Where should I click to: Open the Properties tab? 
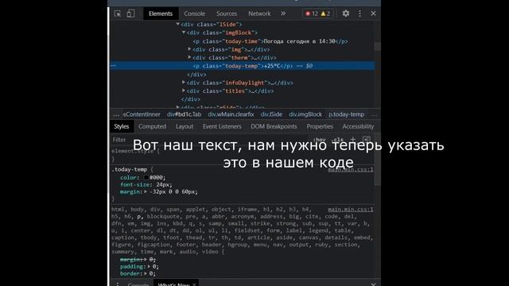pyautogui.click(x=320, y=126)
